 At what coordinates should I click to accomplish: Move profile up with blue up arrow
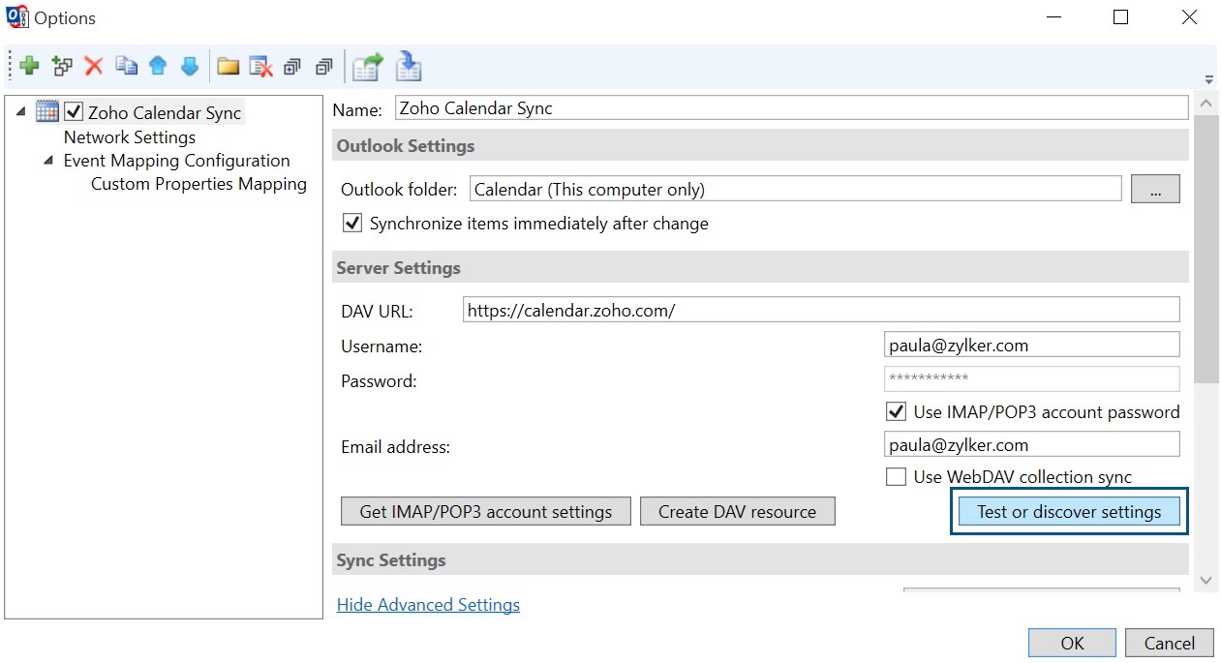tap(158, 67)
